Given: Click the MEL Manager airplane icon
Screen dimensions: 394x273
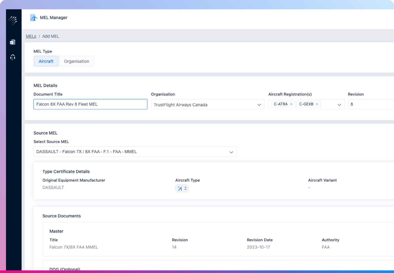Looking at the screenshot, I should point(34,18).
